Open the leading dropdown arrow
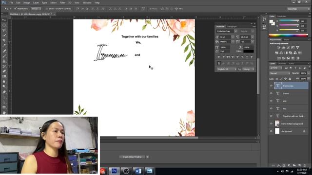Image resolution: width=312 pixels, height=175 pixels. [x=253, y=37]
